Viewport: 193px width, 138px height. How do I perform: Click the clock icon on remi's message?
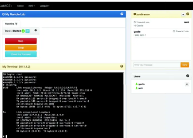(x=135, y=22)
